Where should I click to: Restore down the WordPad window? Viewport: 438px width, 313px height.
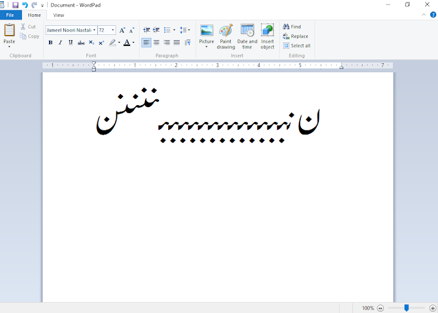(x=408, y=5)
